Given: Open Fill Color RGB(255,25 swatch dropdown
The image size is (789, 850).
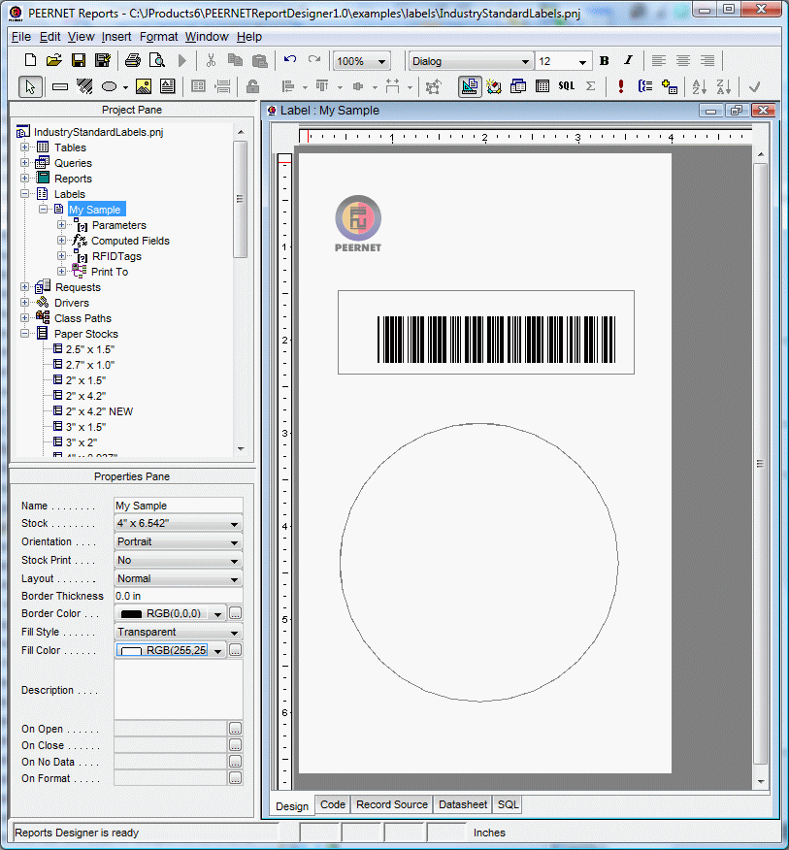Looking at the screenshot, I should (x=217, y=651).
